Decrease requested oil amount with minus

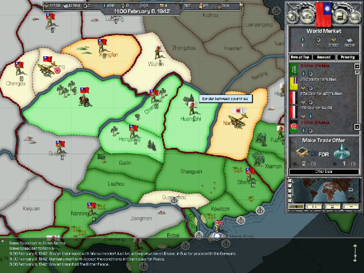point(333,164)
